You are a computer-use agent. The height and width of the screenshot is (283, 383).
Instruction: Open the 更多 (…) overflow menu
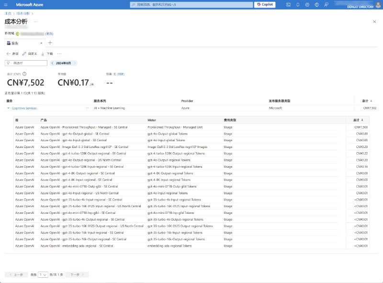click(59, 53)
